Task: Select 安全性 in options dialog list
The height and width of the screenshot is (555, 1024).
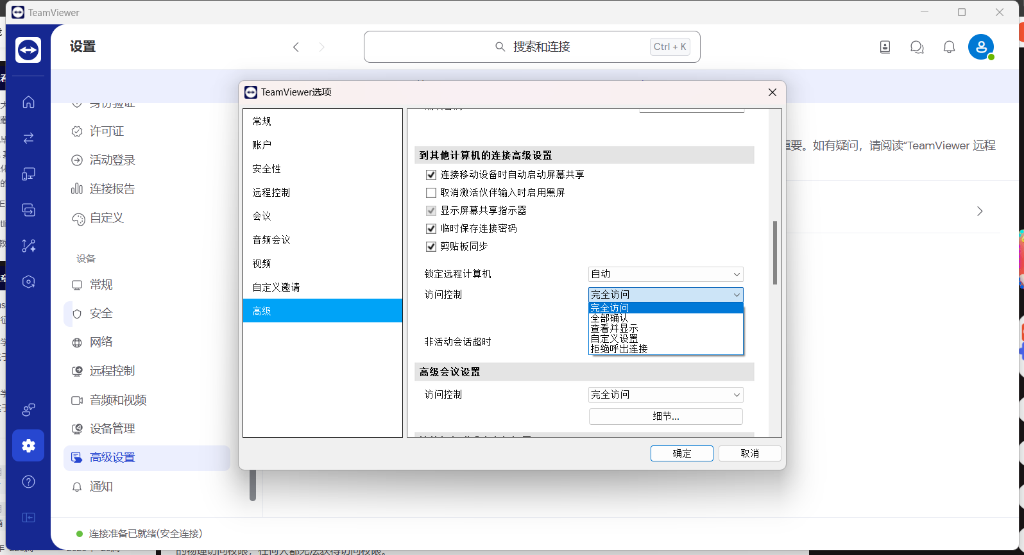Action: [x=323, y=169]
